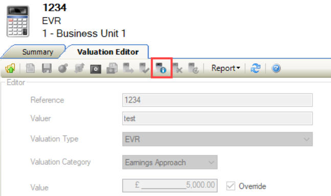Click the valuation with X delete icon
The width and height of the screenshot is (331, 196).
pos(178,68)
